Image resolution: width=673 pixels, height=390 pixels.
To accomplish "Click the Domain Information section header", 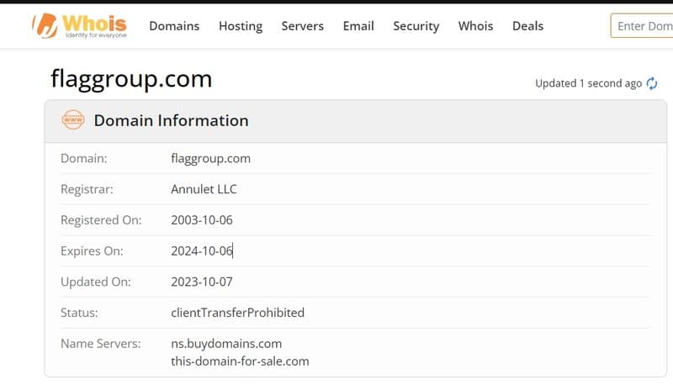I will [x=172, y=120].
